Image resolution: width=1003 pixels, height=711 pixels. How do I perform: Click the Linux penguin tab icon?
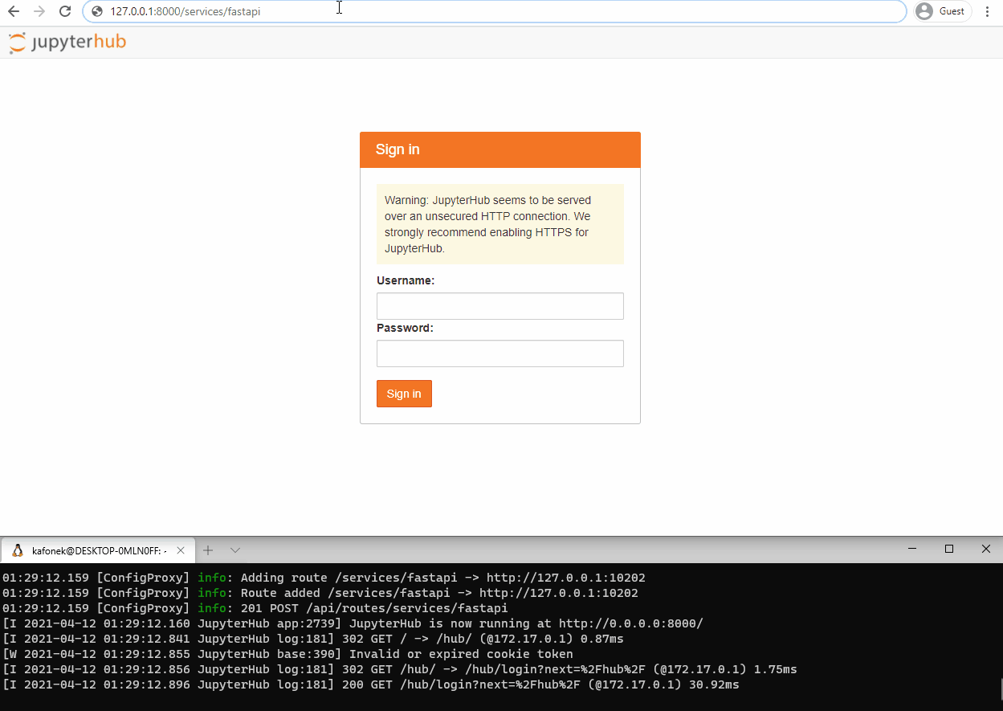[17, 550]
